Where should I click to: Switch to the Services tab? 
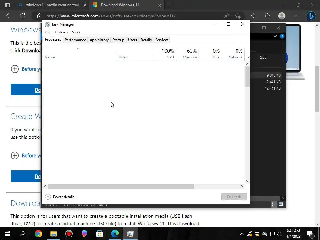162,40
